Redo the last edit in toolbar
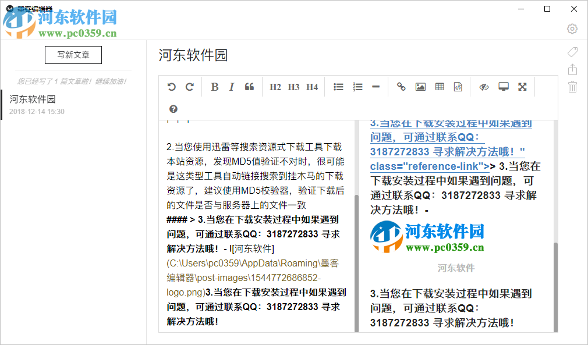588x345 pixels. pyautogui.click(x=190, y=87)
